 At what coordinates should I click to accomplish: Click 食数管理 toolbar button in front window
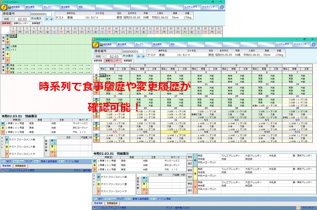108,44
